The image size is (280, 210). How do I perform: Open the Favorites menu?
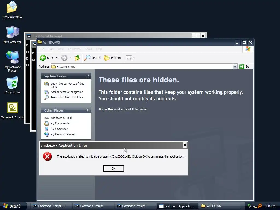(x=74, y=49)
